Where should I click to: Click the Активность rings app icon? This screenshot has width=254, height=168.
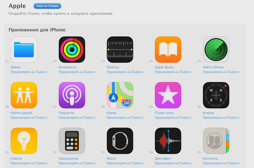tap(72, 50)
